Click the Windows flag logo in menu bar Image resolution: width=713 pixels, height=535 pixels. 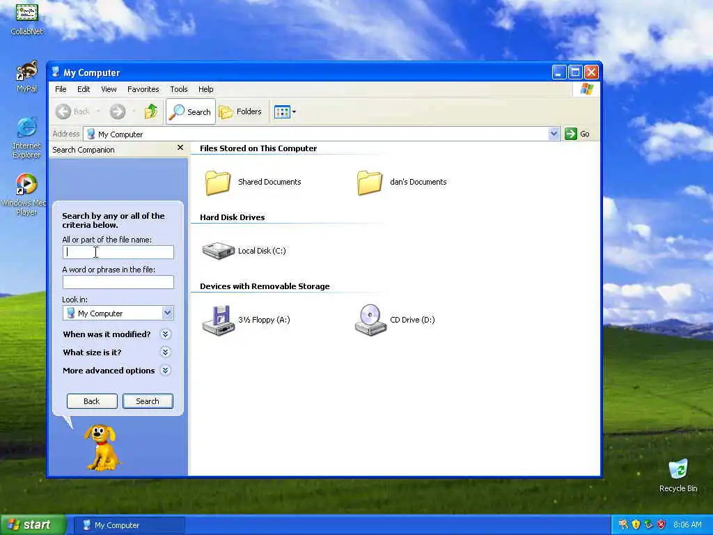pyautogui.click(x=586, y=88)
